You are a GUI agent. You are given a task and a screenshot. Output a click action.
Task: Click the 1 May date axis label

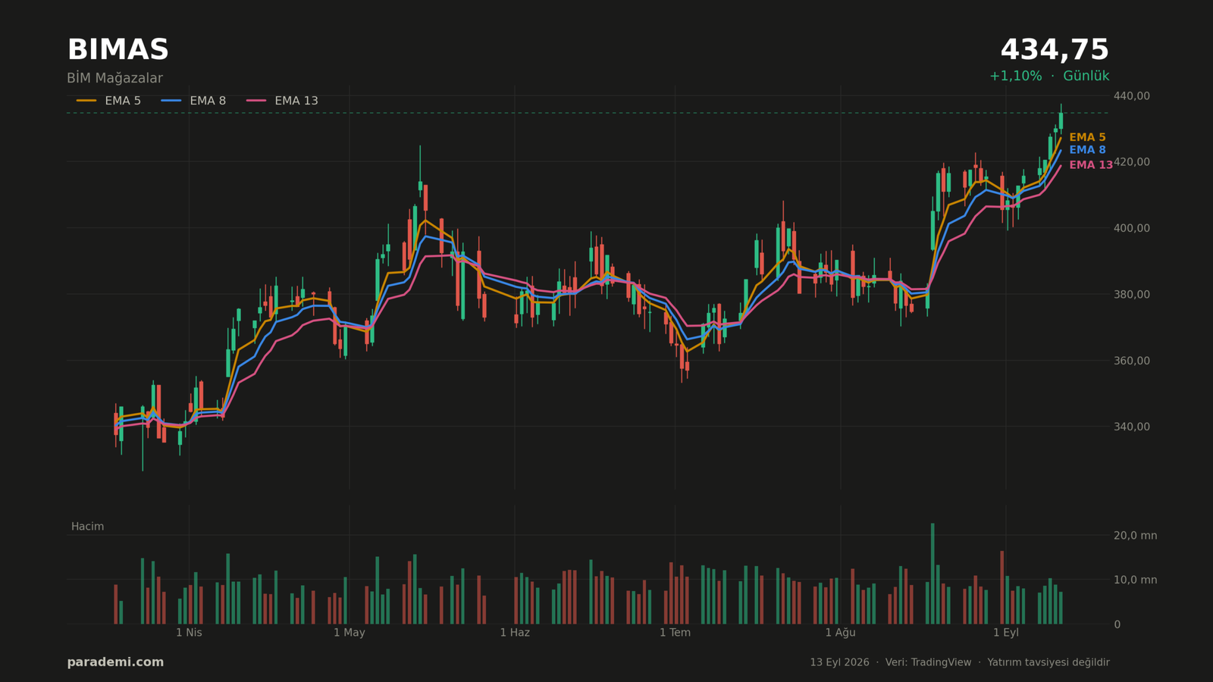(x=349, y=633)
